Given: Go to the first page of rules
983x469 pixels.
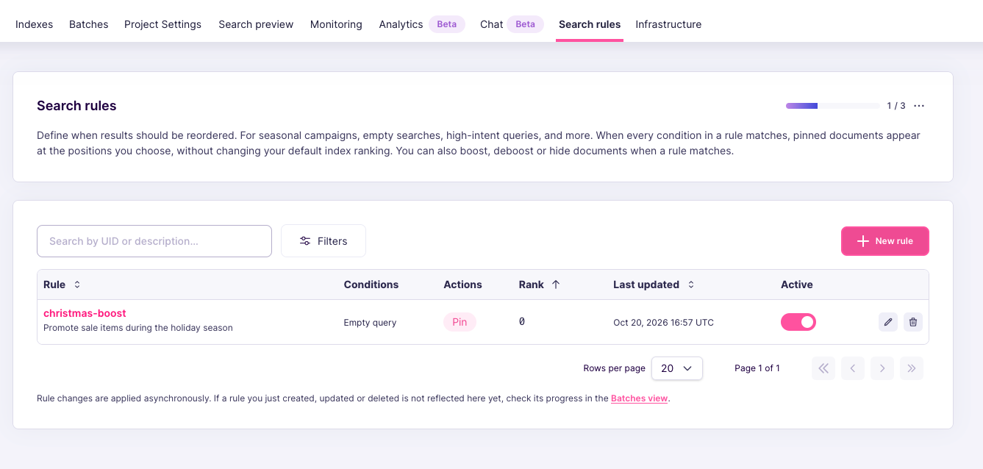Looking at the screenshot, I should click(823, 368).
